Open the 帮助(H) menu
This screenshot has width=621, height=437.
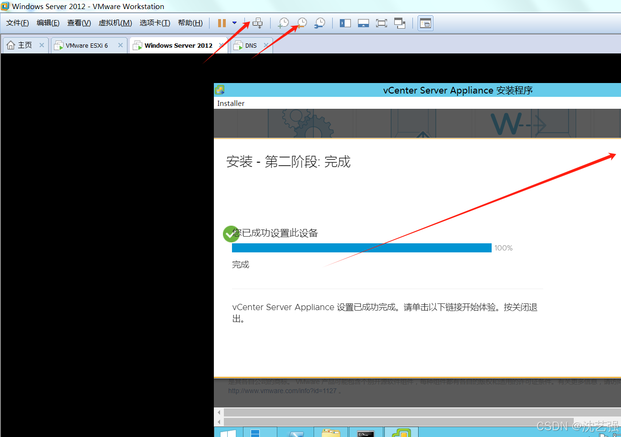coord(190,23)
